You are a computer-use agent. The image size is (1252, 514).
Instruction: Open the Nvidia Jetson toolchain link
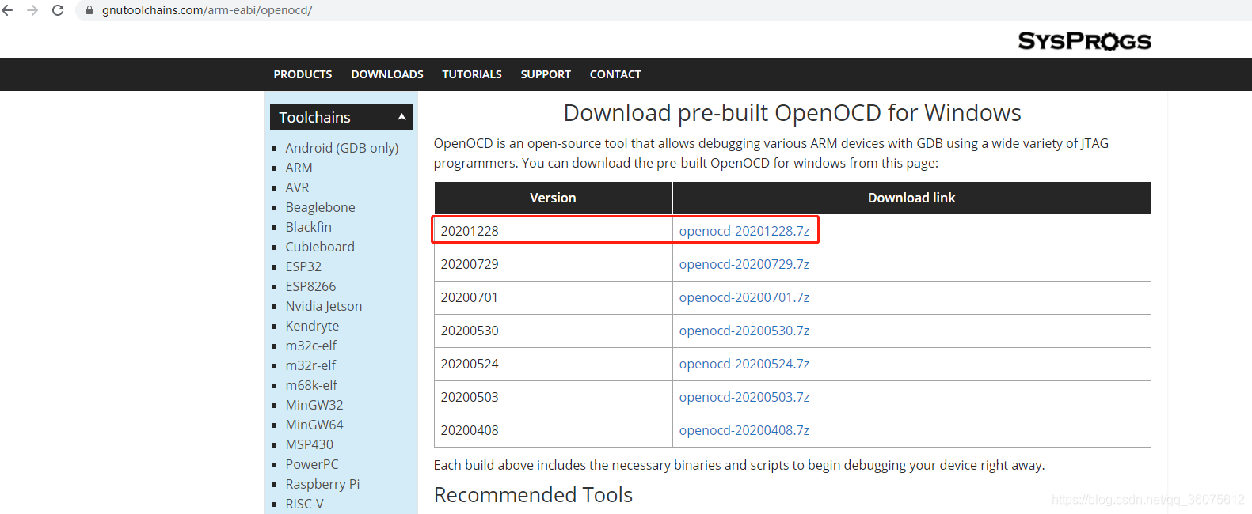tap(324, 306)
